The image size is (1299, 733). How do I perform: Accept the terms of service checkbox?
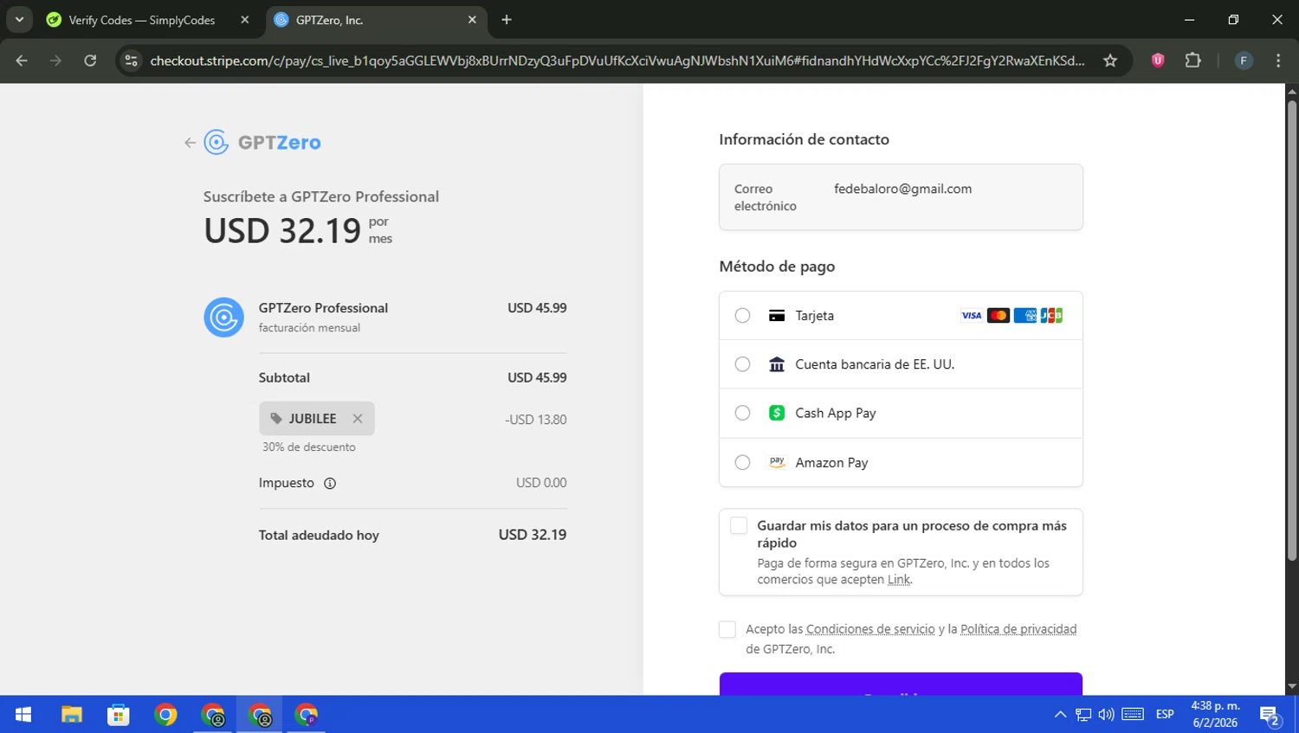pos(727,629)
